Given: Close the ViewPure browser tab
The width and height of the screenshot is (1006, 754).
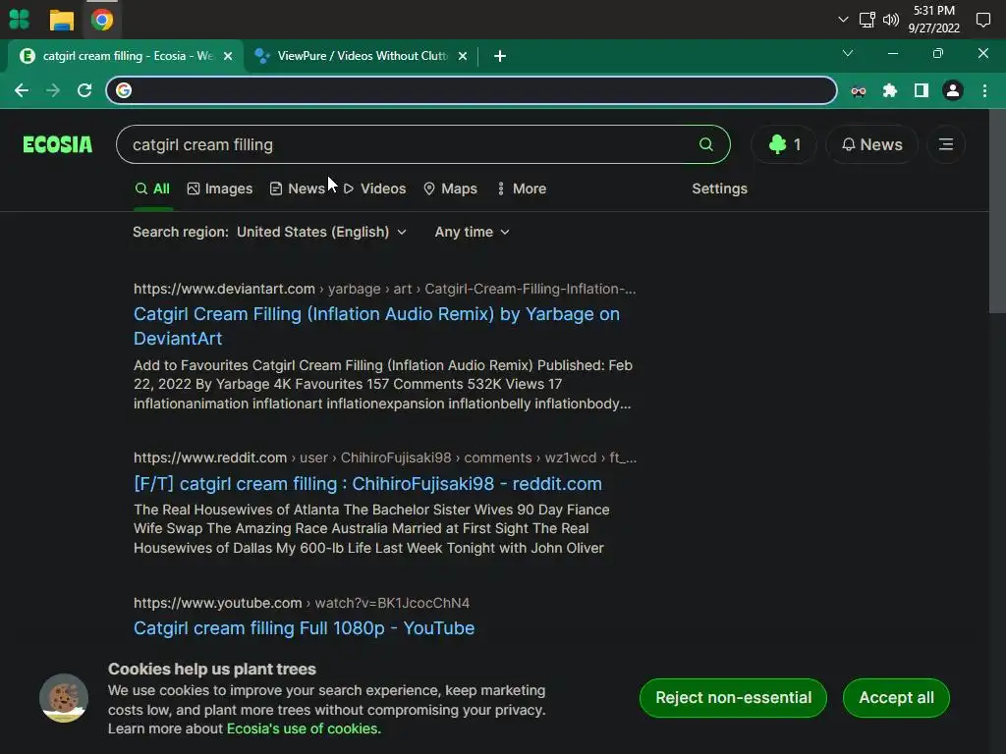Looking at the screenshot, I should tap(463, 56).
